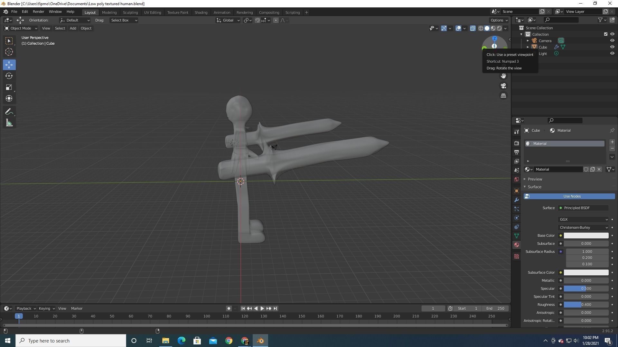Switch to the Shading workspace tab
The image size is (618, 347).
tap(201, 12)
